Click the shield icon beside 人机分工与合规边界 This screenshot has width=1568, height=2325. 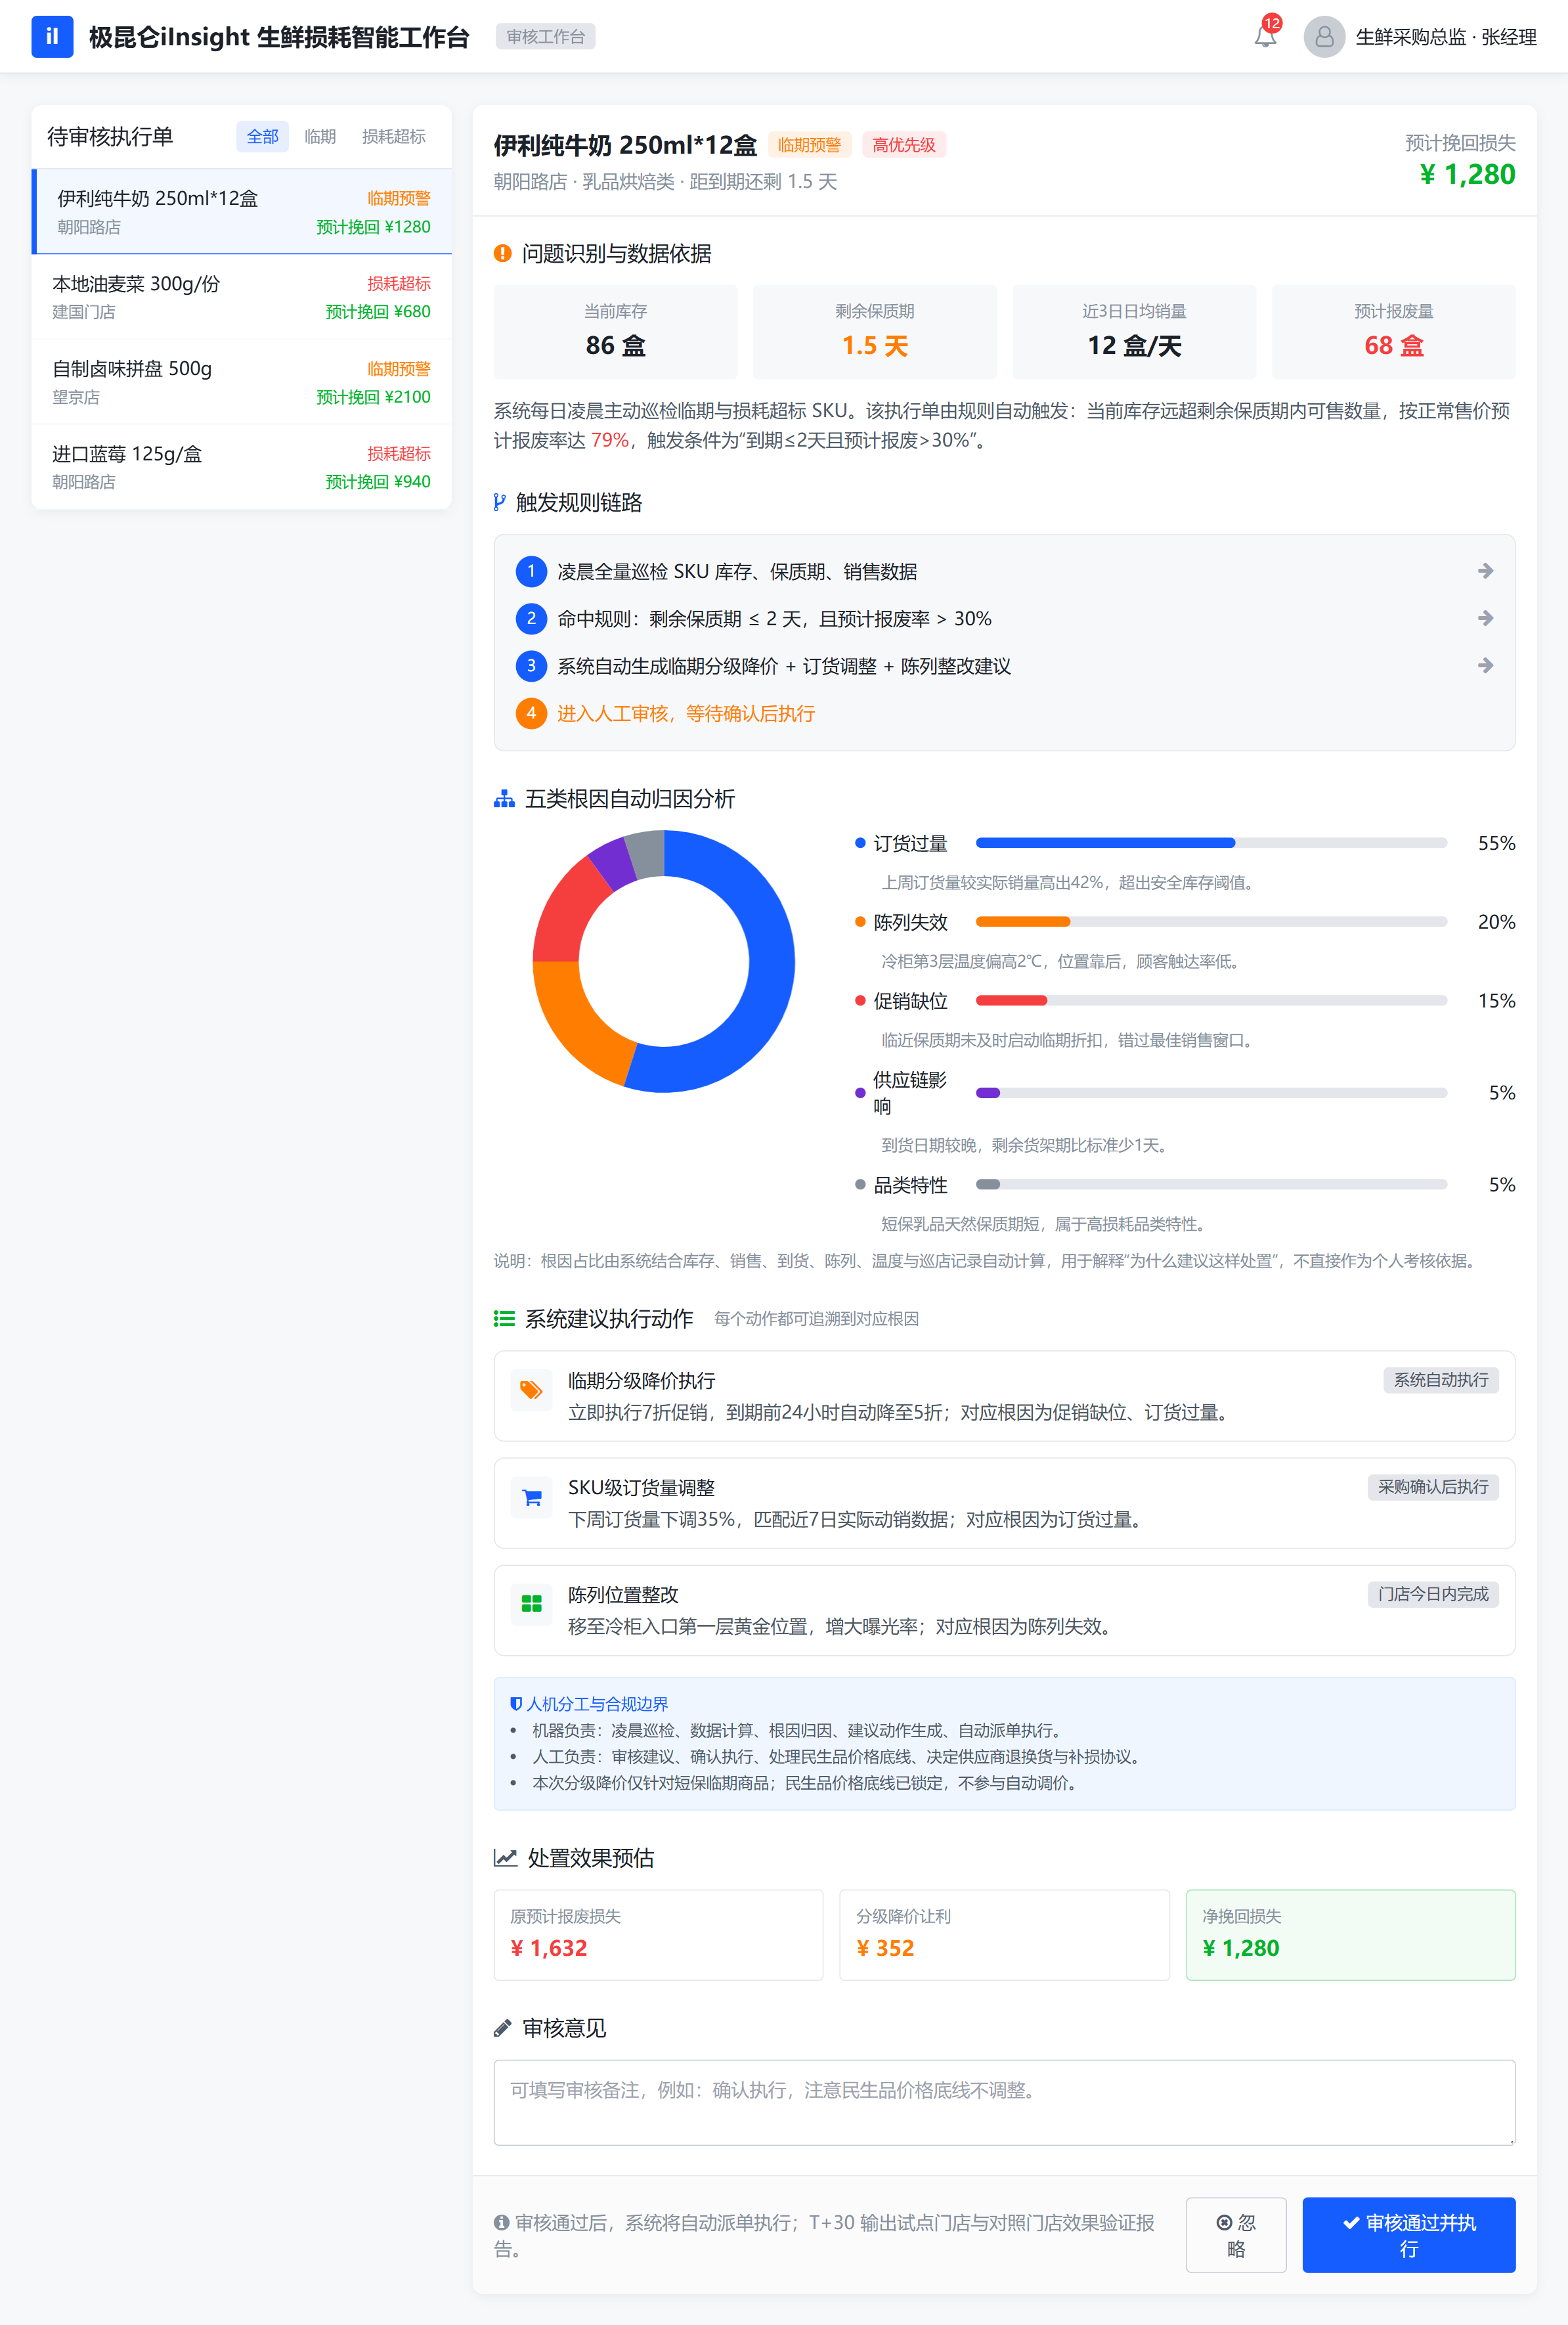pos(516,1704)
